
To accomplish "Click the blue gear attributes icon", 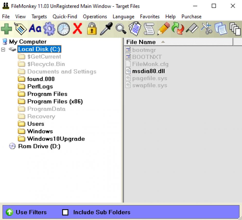I will (x=49, y=29).
